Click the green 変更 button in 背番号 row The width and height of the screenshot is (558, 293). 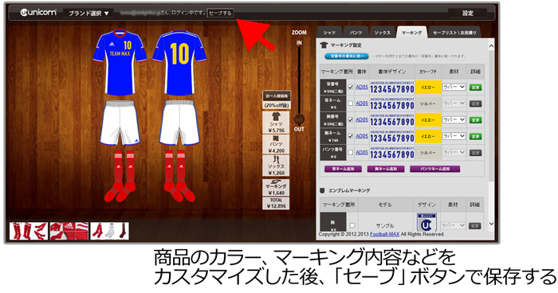coord(475,87)
